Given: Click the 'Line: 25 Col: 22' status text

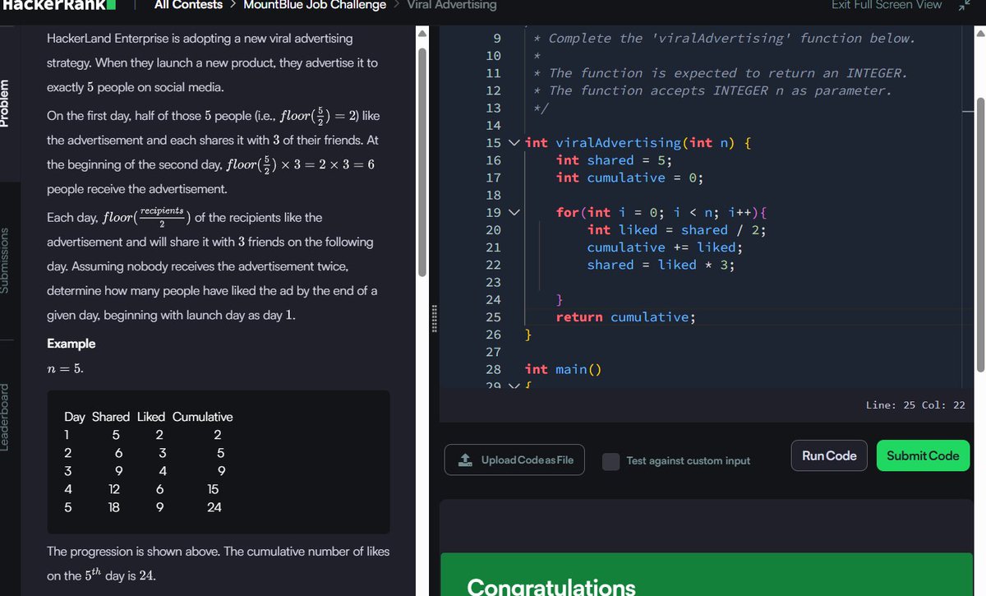Looking at the screenshot, I should (915, 405).
